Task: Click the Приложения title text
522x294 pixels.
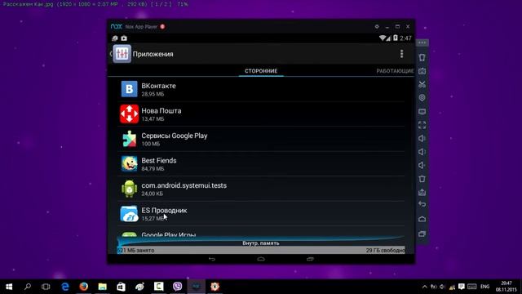Action: [x=153, y=54]
